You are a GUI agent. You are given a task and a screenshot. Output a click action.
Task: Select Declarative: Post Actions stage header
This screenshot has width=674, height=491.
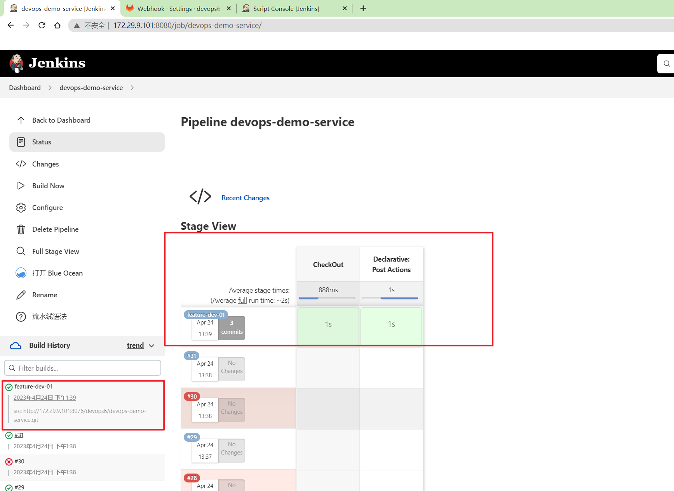(x=391, y=264)
